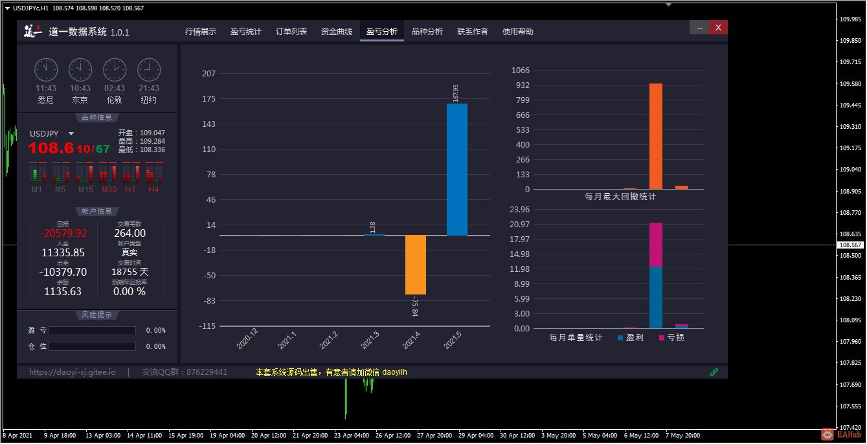Click the 最低 price 108.336
The image size is (867, 444).
click(x=152, y=150)
